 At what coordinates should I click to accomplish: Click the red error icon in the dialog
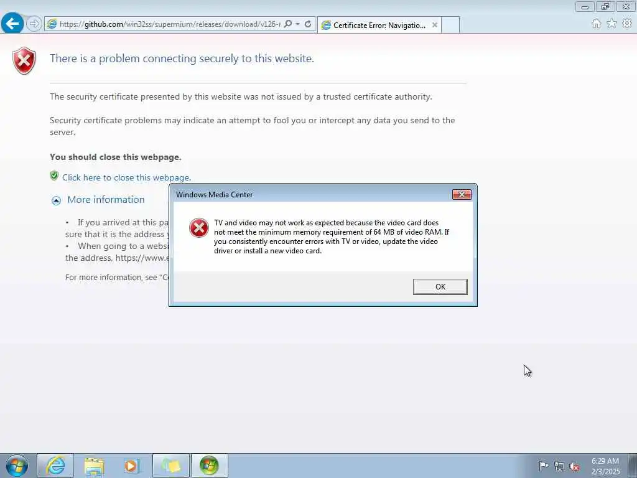pos(198,228)
